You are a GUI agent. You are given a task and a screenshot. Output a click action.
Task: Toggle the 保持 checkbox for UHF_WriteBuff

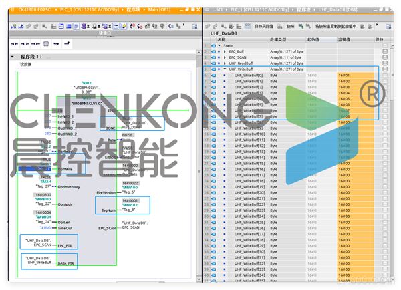pyautogui.click(x=385, y=69)
